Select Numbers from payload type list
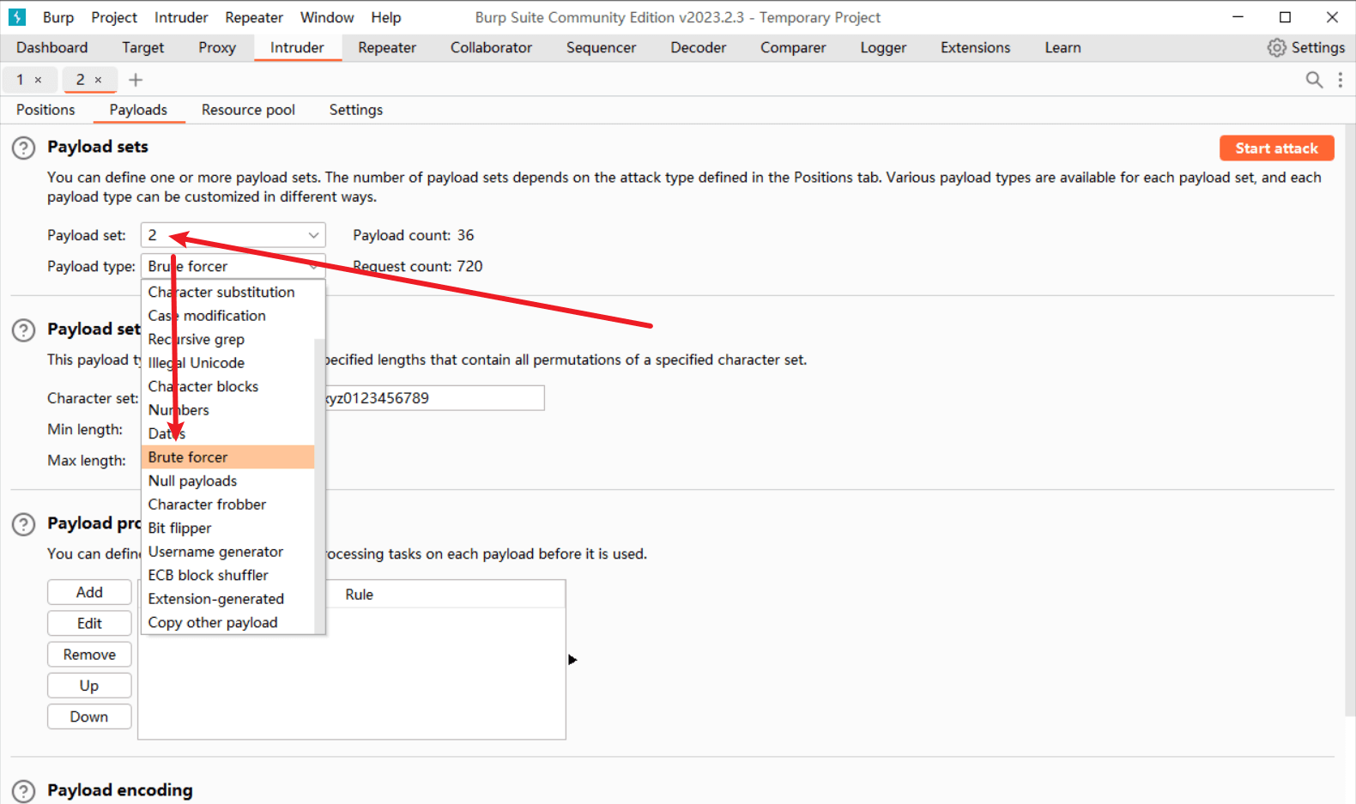This screenshot has width=1356, height=804. pyautogui.click(x=179, y=410)
